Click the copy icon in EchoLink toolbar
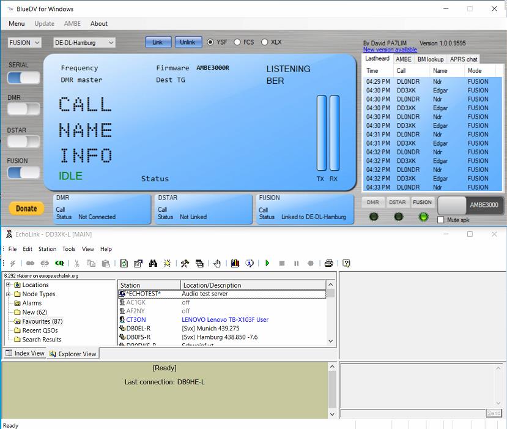The height and width of the screenshot is (429, 507). (x=91, y=263)
